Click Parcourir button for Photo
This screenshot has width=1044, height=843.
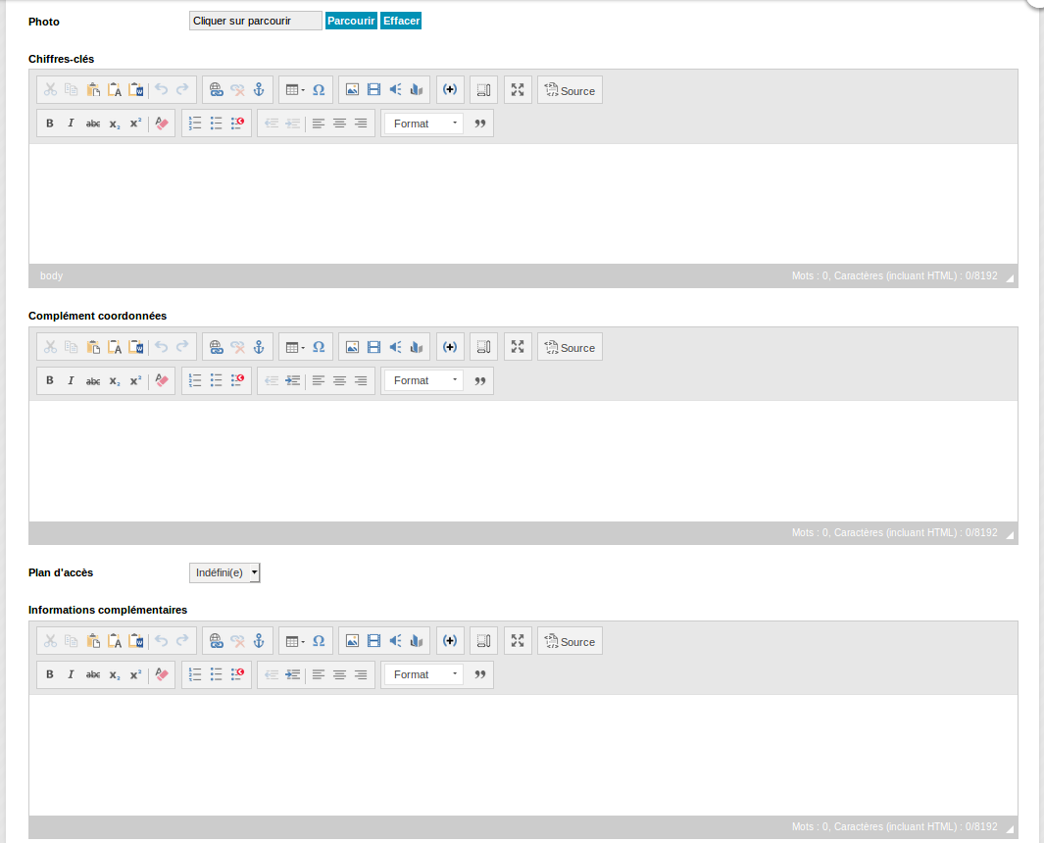pos(351,21)
